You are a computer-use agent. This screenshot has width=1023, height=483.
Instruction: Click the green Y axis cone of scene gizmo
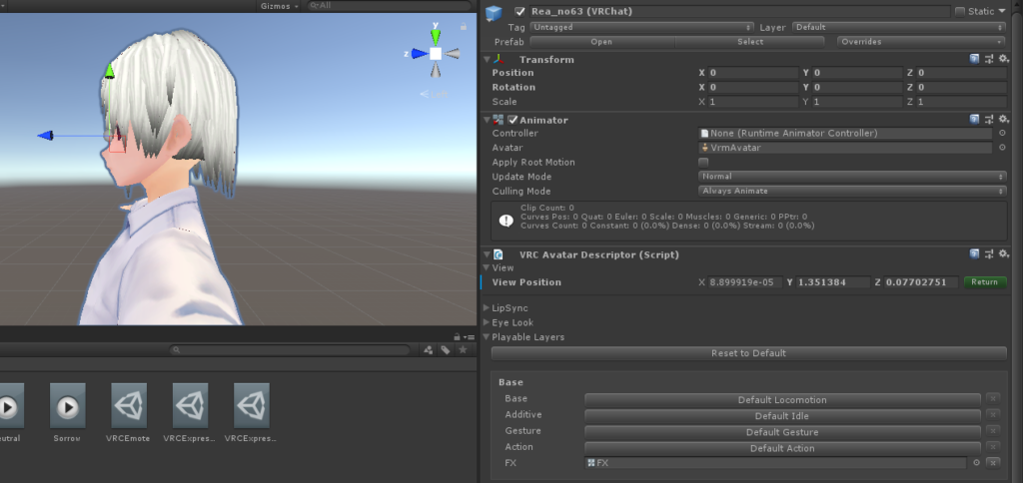(436, 37)
